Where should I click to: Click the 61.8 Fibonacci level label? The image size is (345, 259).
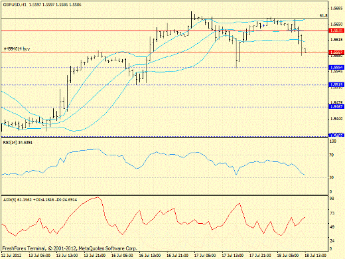[x=323, y=15]
